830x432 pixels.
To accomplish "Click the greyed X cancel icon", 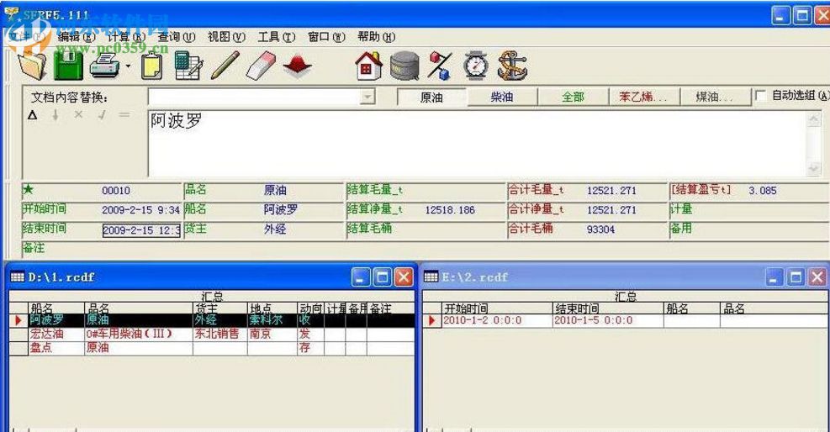I will pos(78,114).
